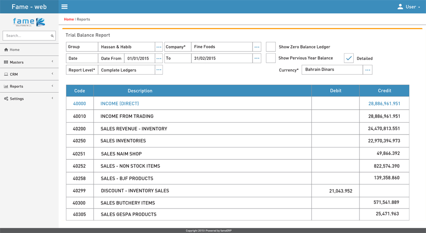Click the Debit column header
426x233 pixels.
336,91
